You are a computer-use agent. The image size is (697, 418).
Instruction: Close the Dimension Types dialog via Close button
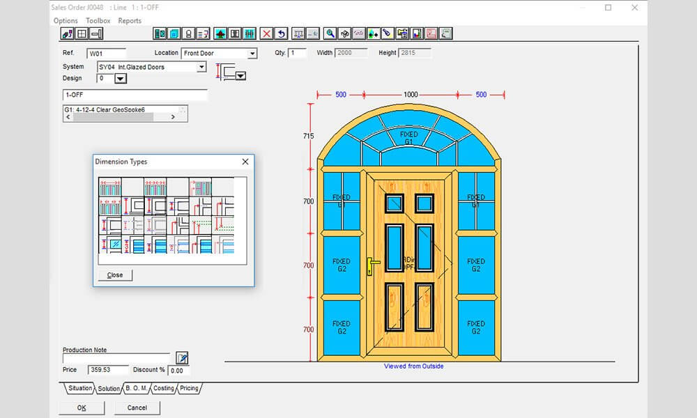point(114,274)
